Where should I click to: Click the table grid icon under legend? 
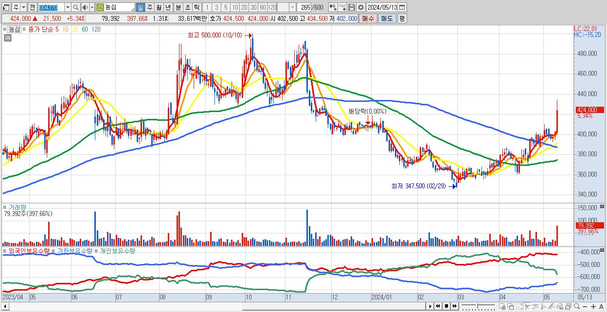coord(7,38)
